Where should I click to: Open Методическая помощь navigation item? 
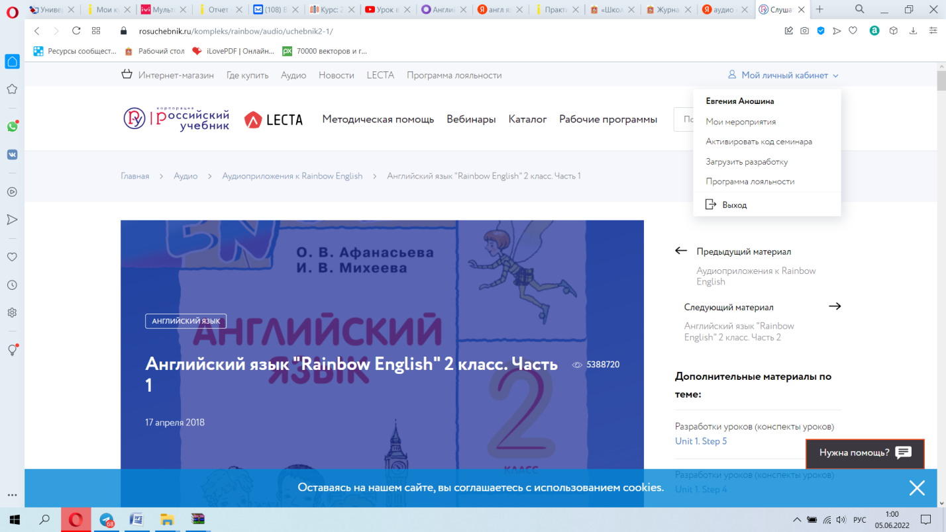click(378, 119)
